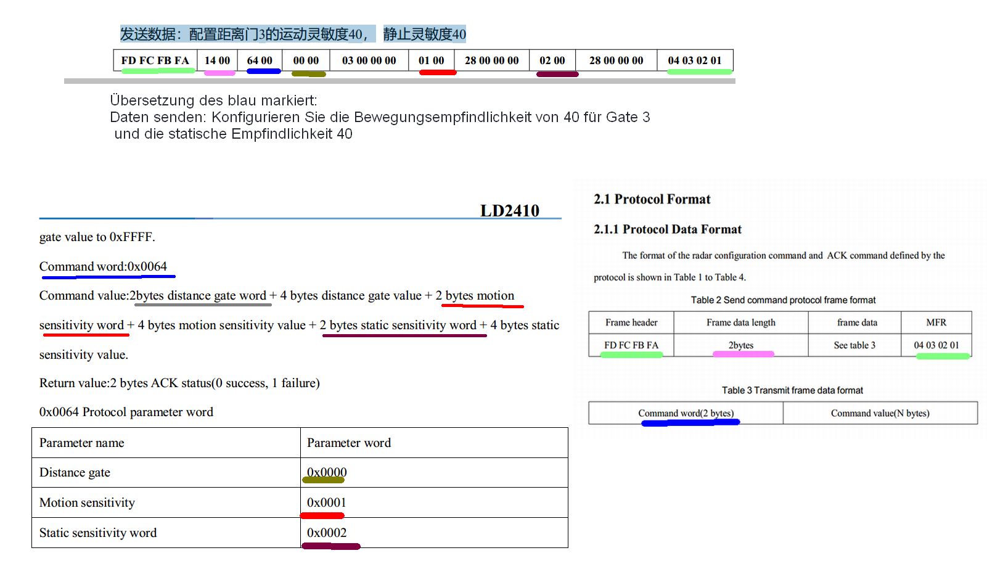Viewport: 987px width, 561px height.
Task: Click the 'LD2410' page title
Action: [x=510, y=211]
